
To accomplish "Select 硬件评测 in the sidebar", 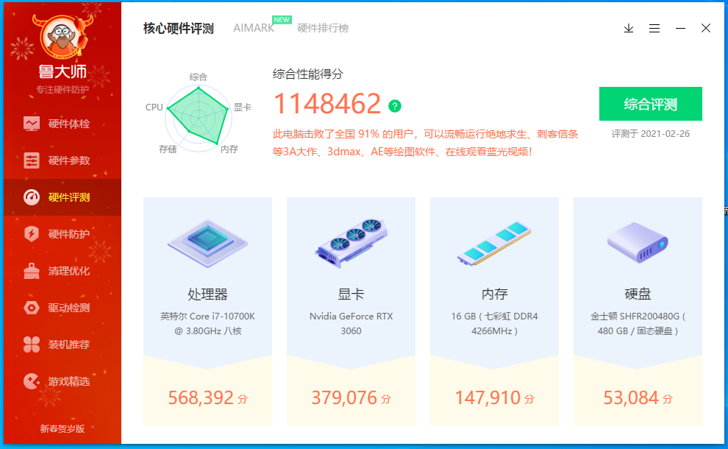I will (x=63, y=197).
